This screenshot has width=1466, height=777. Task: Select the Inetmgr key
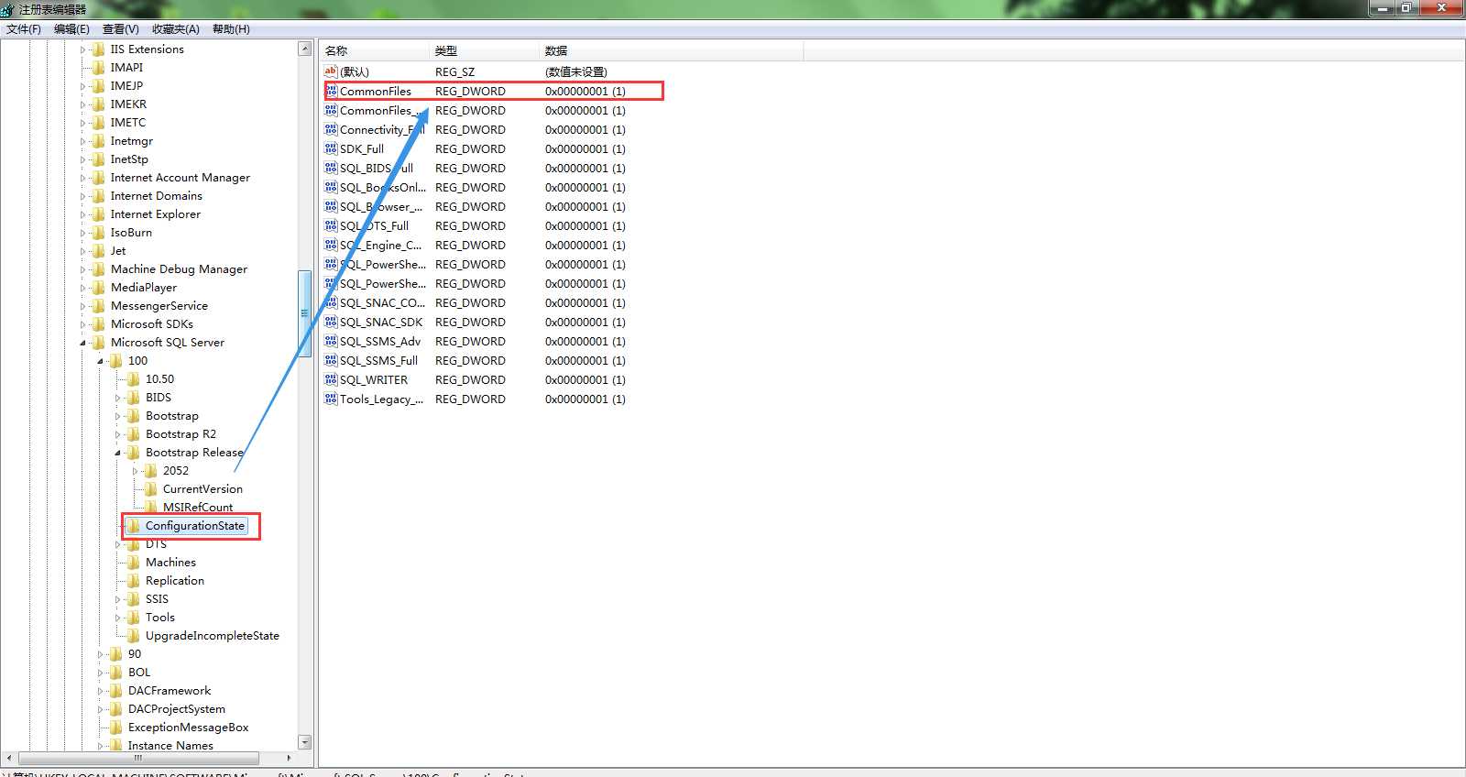pos(132,141)
